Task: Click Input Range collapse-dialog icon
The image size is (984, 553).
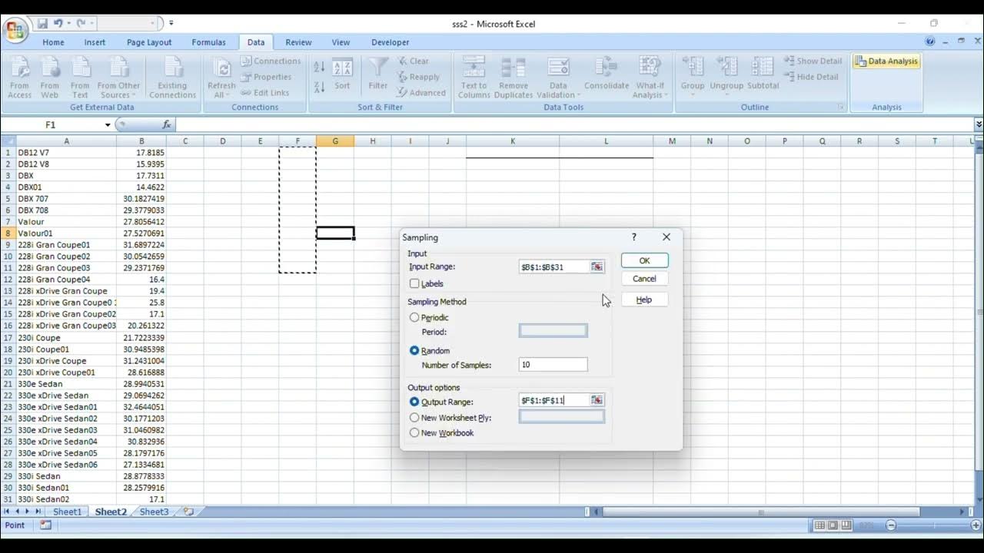Action: coord(597,267)
